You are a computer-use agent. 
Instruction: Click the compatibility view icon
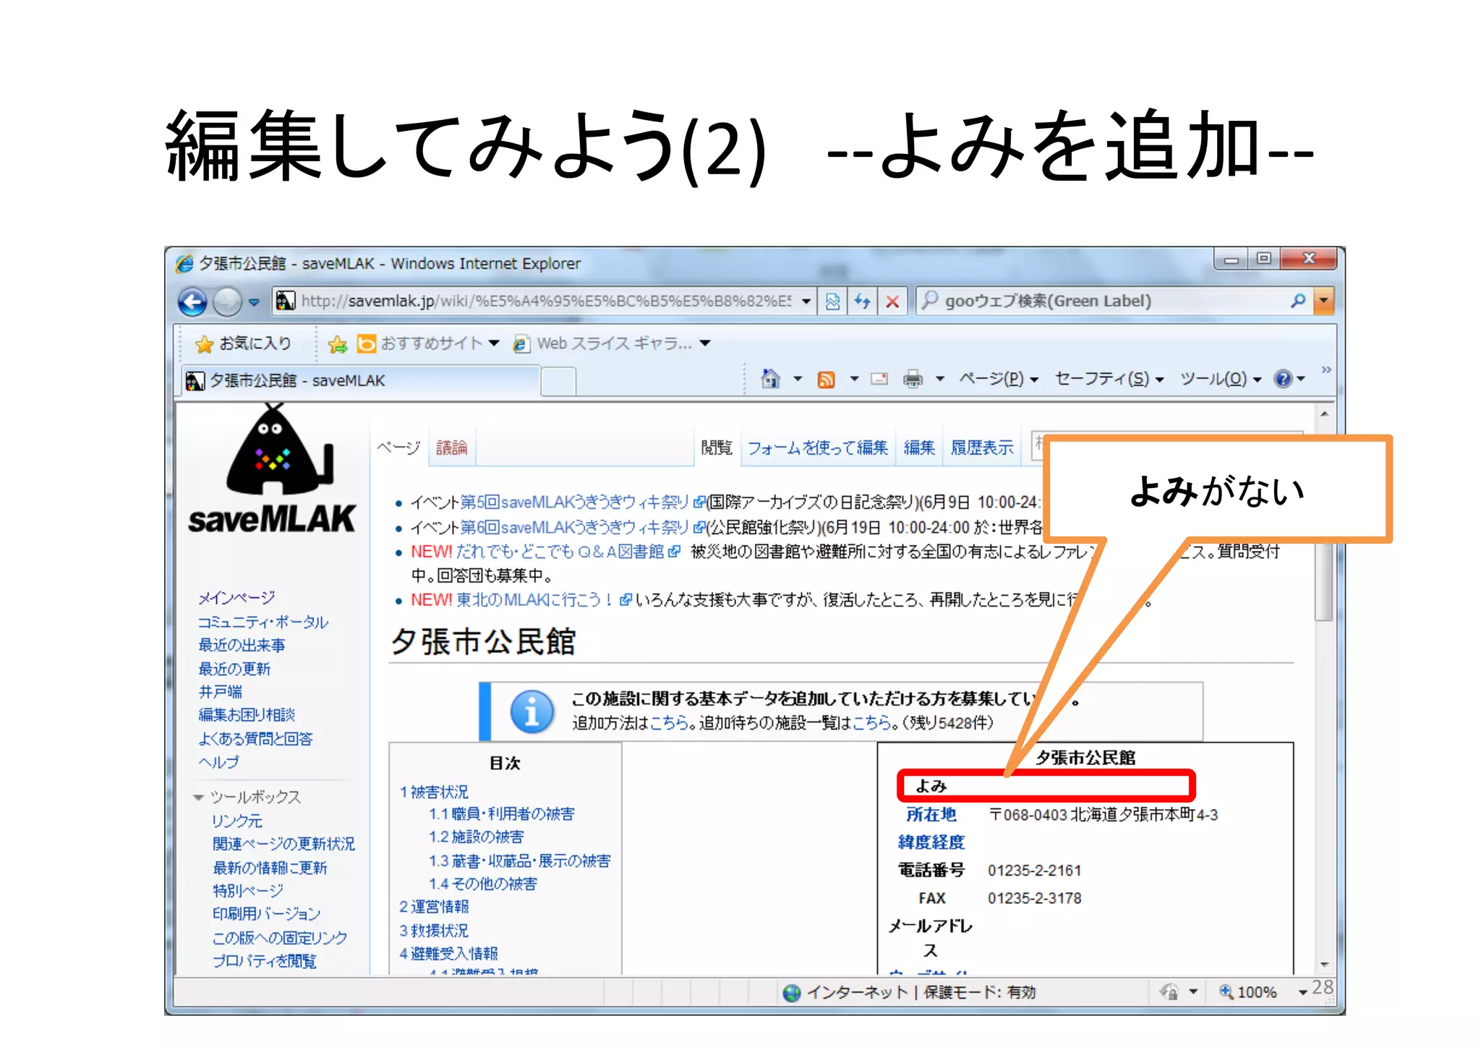coord(832,302)
